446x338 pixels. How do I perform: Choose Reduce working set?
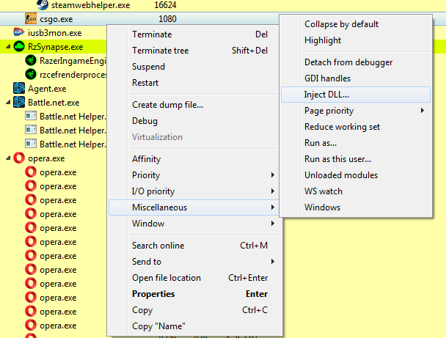click(x=356, y=127)
